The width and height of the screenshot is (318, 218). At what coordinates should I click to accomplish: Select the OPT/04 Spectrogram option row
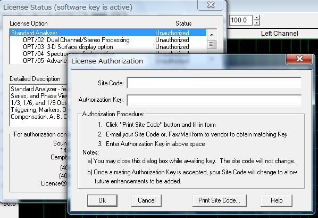[x=38, y=54]
